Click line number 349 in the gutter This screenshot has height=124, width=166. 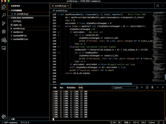[54, 73]
